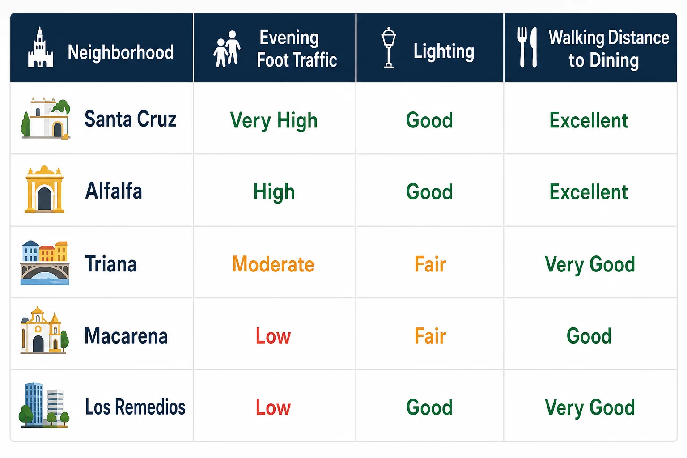Select the Santa Cruz neighborhood name
The height and width of the screenshot is (458, 687).
130,119
